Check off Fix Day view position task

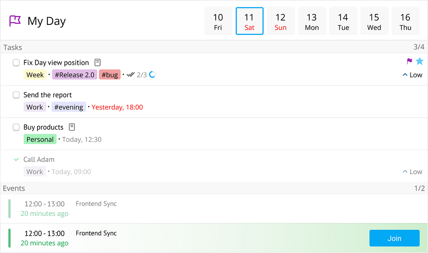pos(16,63)
